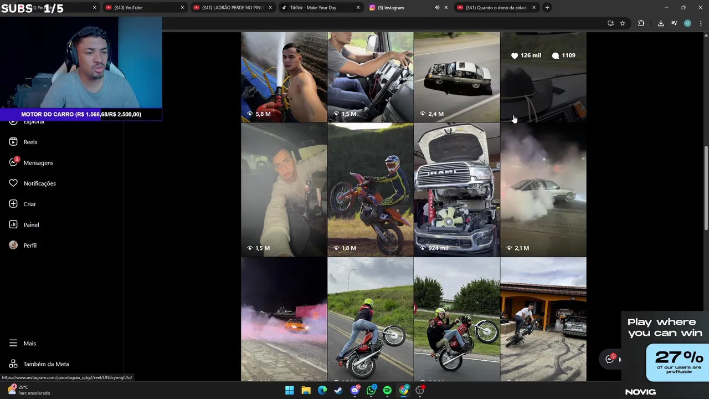Open Steam from taskbar
Image resolution: width=709 pixels, height=399 pixels.
pyautogui.click(x=338, y=390)
